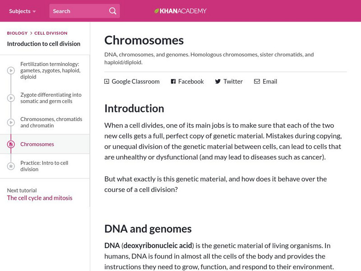
Task: Click the play icon beside Chromosomes, chromatids and chromatin
Action: click(x=11, y=122)
